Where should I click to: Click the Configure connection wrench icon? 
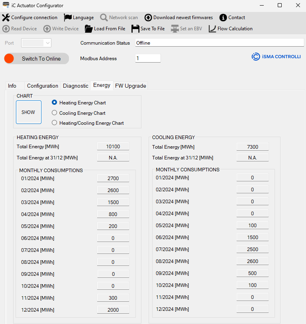6,18
